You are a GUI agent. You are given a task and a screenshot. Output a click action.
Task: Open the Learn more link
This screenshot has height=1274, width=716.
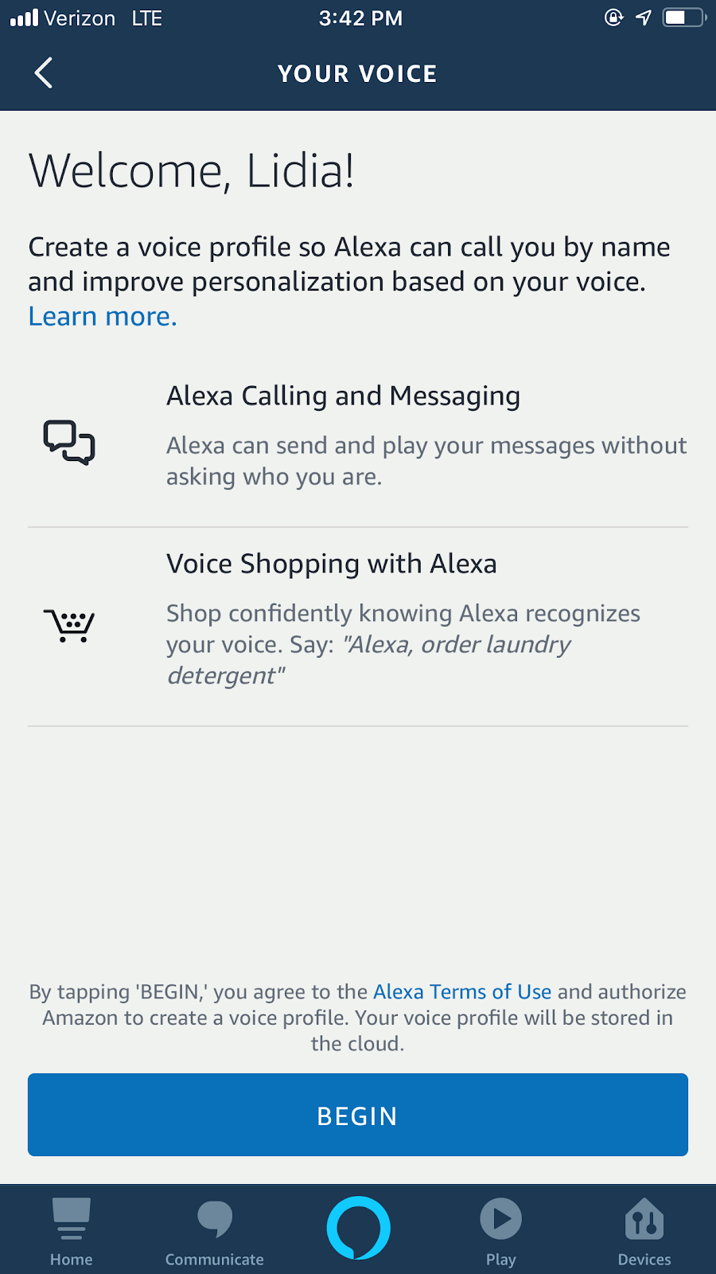(103, 317)
